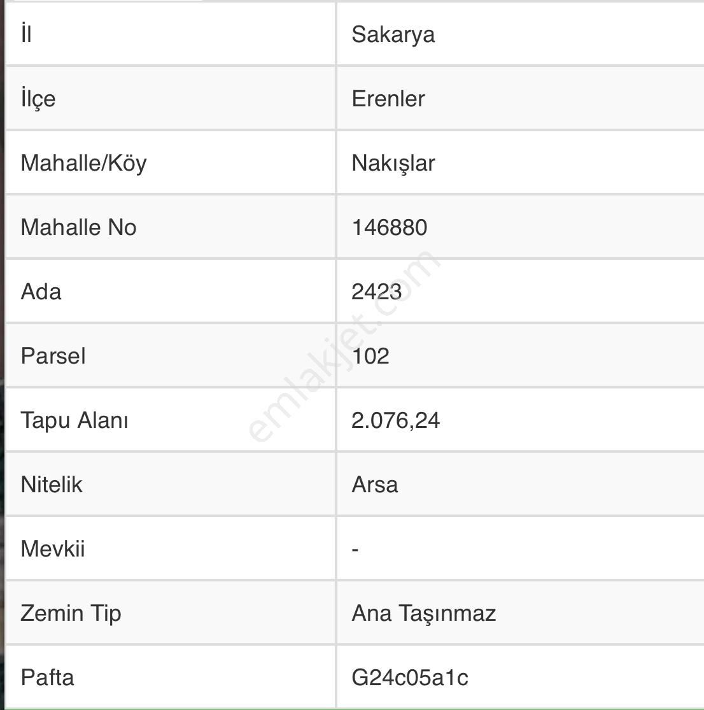Click the Mevkii dash value cell

point(355,549)
